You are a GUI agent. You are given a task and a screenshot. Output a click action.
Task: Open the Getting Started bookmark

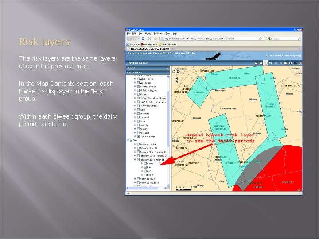pyautogui.click(x=149, y=44)
